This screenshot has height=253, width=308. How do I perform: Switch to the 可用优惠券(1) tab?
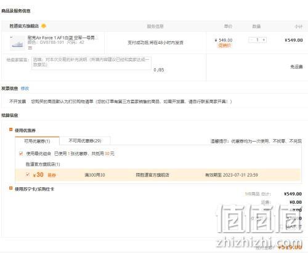[x=37, y=141]
